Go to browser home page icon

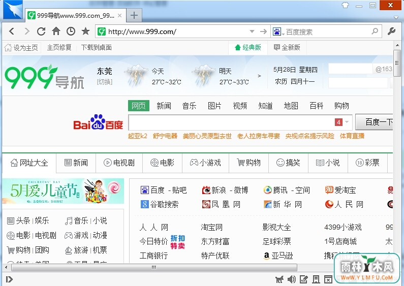coord(56,31)
